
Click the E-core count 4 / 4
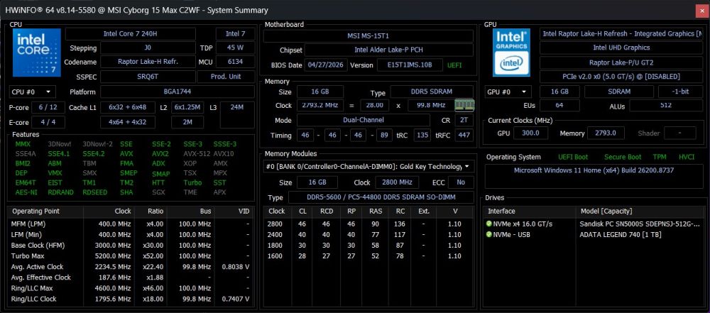(48, 122)
